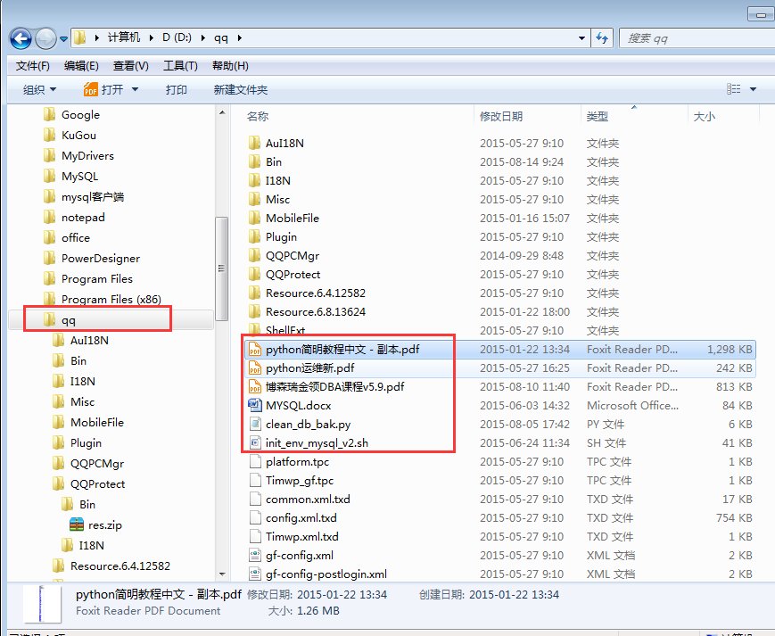Select common.xml.txd file icon

coord(255,500)
